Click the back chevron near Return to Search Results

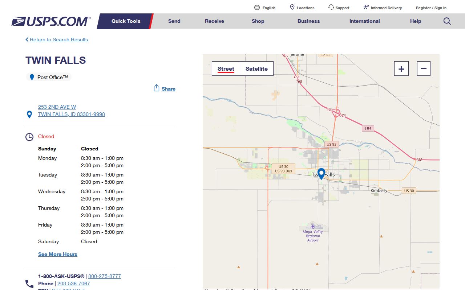(x=27, y=40)
